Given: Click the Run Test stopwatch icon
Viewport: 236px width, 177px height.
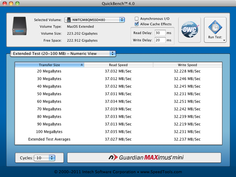Looking at the screenshot, I should pos(215,27).
